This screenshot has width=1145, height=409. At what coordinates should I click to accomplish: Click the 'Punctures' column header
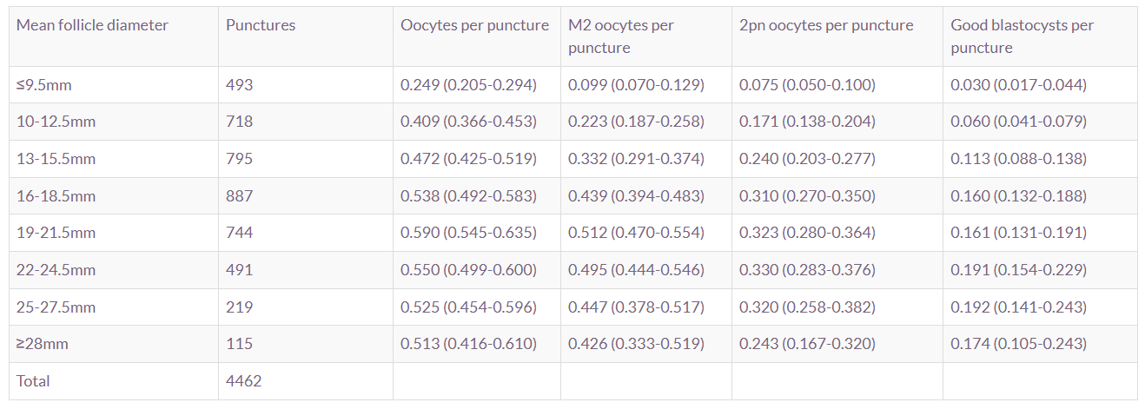(x=261, y=25)
